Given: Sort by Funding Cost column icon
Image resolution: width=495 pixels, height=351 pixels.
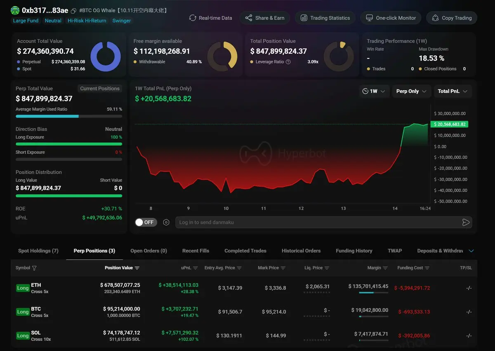Looking at the screenshot, I should click(x=427, y=268).
